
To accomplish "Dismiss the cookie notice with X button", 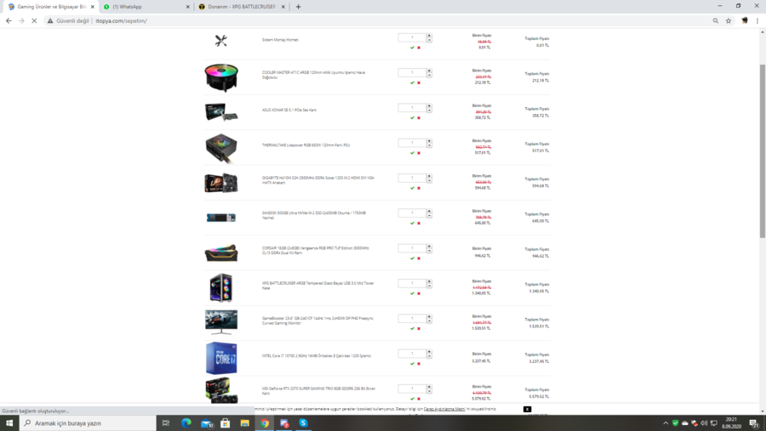I will coord(527,409).
